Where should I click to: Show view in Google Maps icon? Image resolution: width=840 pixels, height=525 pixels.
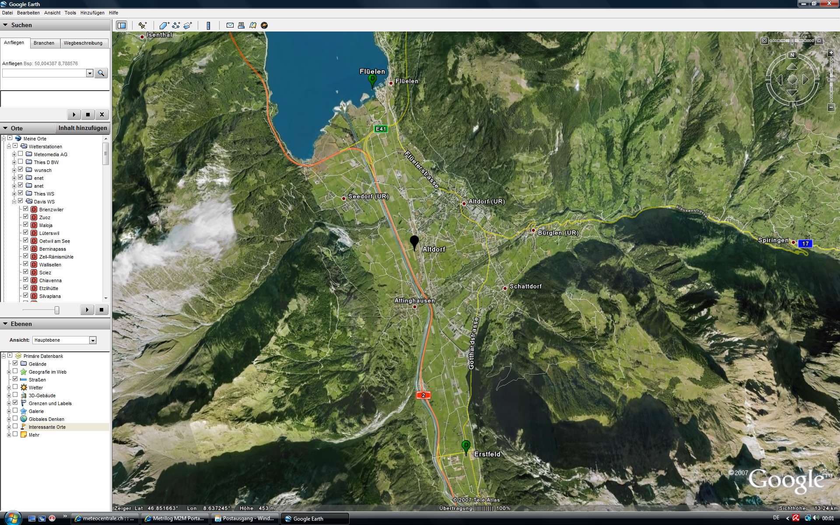[252, 25]
